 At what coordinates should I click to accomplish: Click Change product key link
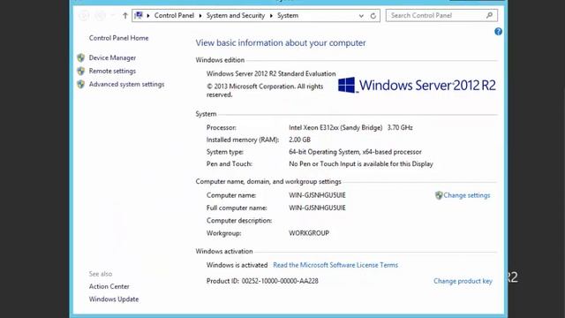[463, 281]
